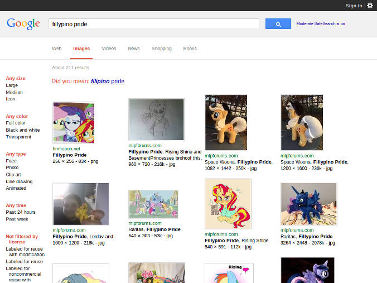Image resolution: width=377 pixels, height=283 pixels.
Task: Open the News tab
Action: 134,49
